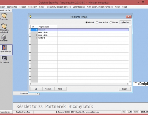Screen dimensions: 148x115
Task: Click Dolphin-Store Pro status bar entry
Action: pyautogui.click(x=23, y=112)
